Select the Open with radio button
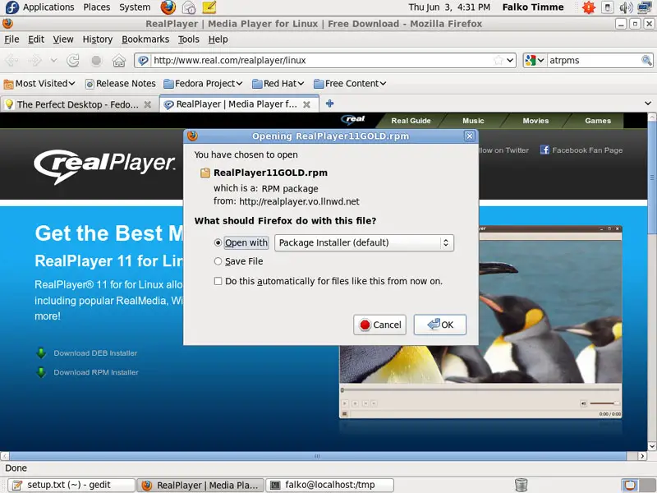Image resolution: width=657 pixels, height=493 pixels. click(x=218, y=242)
